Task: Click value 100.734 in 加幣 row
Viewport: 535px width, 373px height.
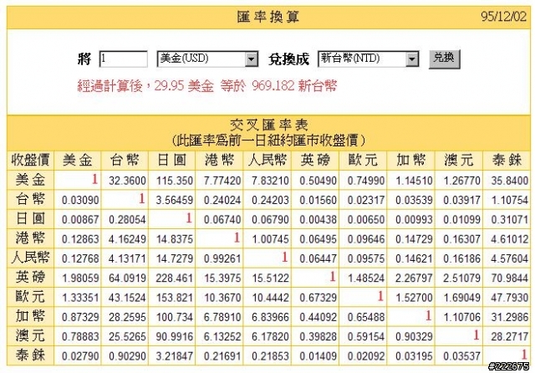Action: (x=175, y=317)
